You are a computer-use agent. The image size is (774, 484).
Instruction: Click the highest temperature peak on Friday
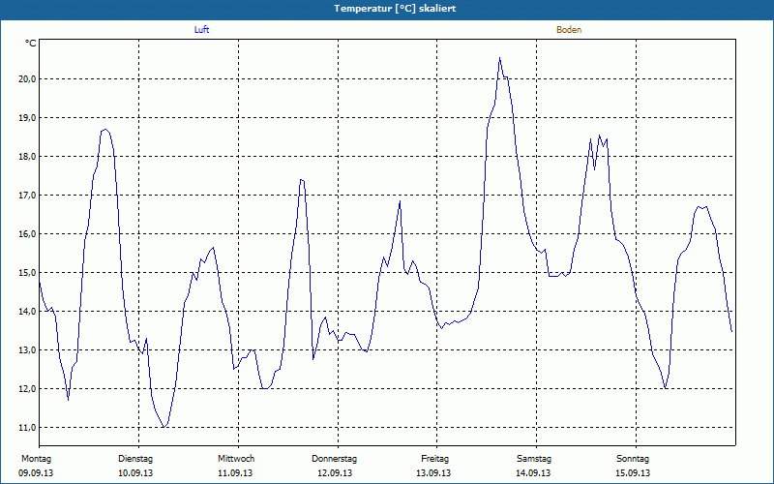tap(499, 58)
